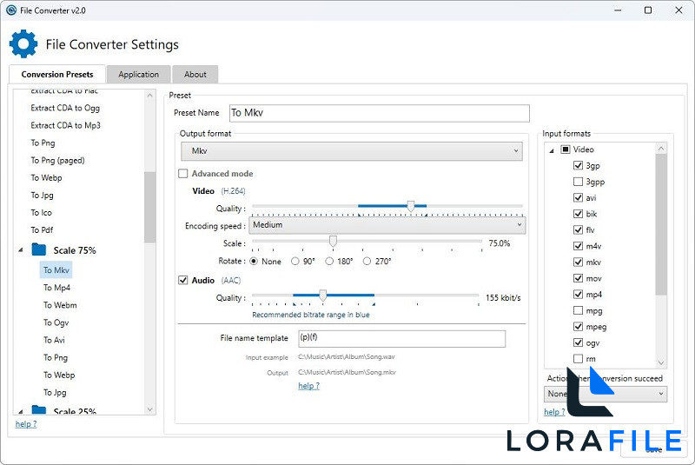Select the top-level To Webp preset
This screenshot has height=465, width=695.
pos(46,178)
